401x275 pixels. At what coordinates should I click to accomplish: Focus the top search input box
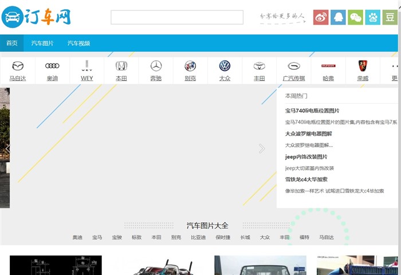pos(177,17)
